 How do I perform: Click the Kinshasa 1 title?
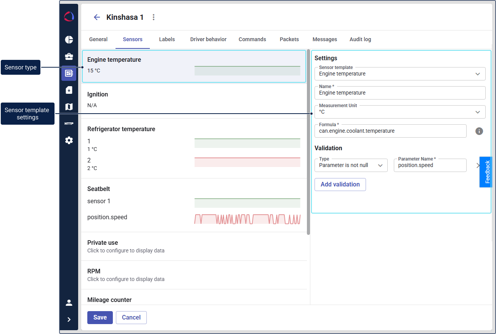[125, 17]
